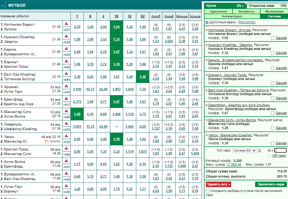Open the Открытые пари (10) tab

(x=267, y=6)
